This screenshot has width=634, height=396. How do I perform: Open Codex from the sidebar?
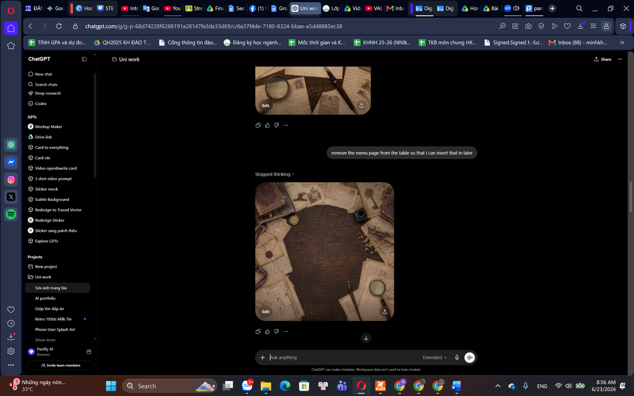pos(59,103)
